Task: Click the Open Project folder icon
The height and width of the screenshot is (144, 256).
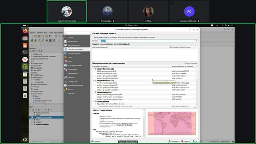Action: 36,36
